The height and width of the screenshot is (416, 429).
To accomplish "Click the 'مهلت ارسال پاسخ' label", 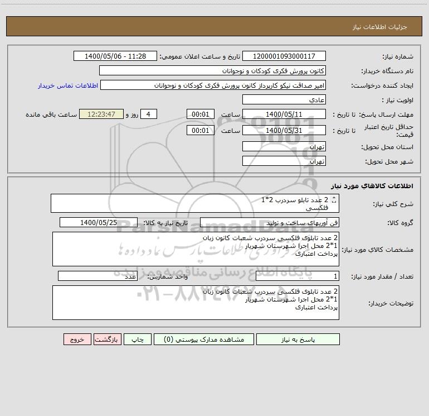I will (387, 114).
